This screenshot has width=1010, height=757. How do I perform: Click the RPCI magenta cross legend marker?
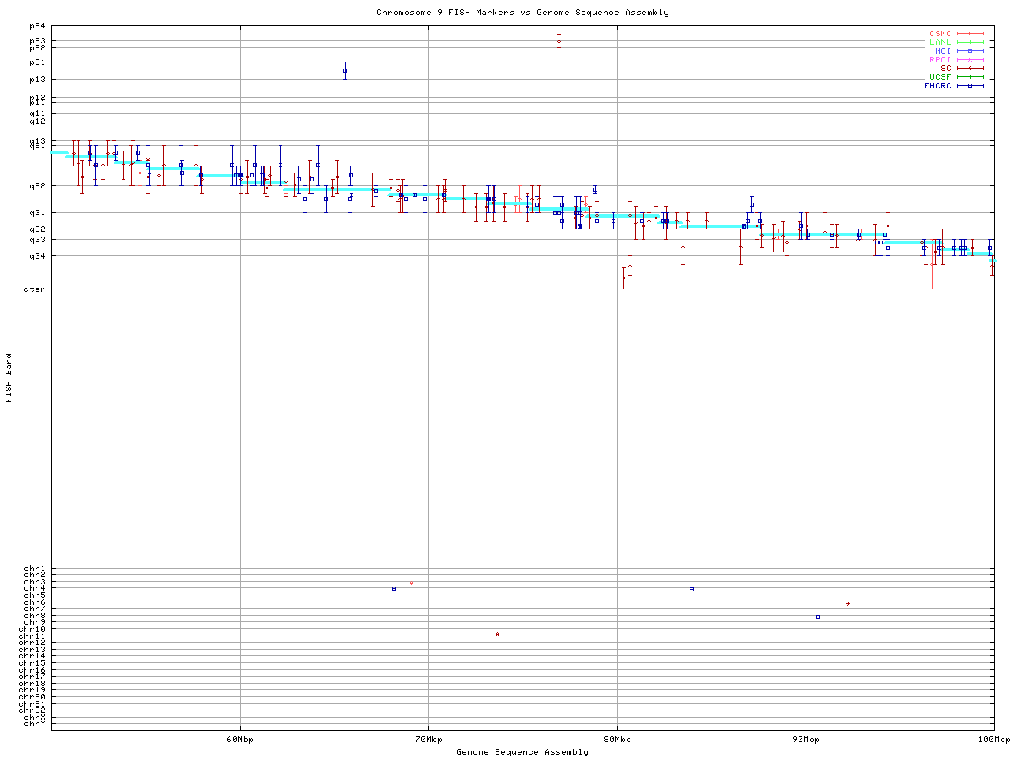[970, 59]
